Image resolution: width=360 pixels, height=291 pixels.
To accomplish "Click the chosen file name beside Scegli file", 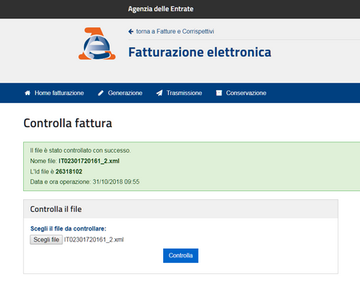I will tap(94, 240).
